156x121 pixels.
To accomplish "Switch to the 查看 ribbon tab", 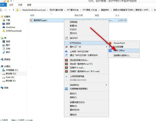I will (x=29, y=5).
